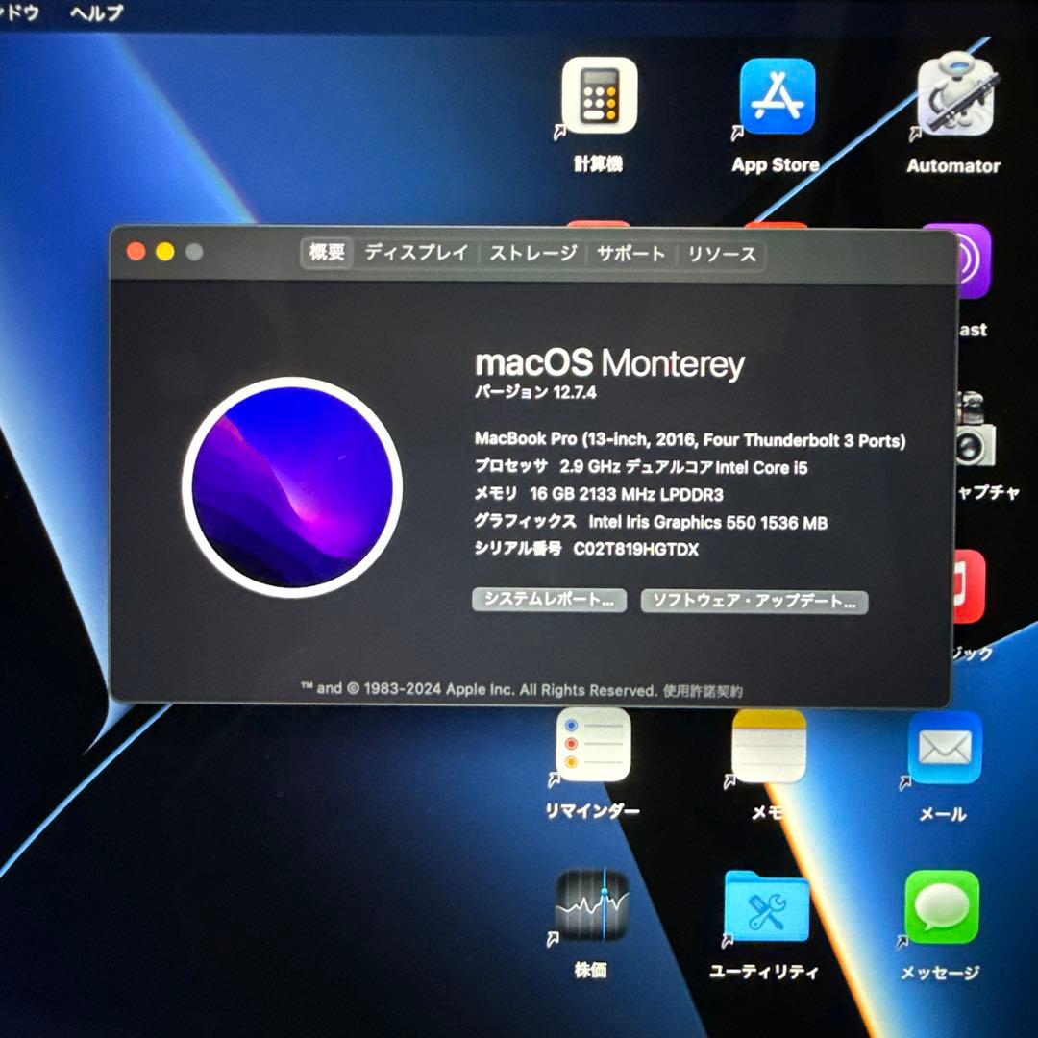
Task: Switch to the ディスプレイ tab
Action: pos(417,254)
